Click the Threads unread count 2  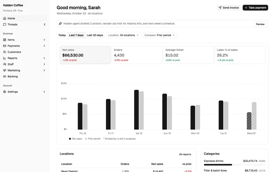coord(45,24)
